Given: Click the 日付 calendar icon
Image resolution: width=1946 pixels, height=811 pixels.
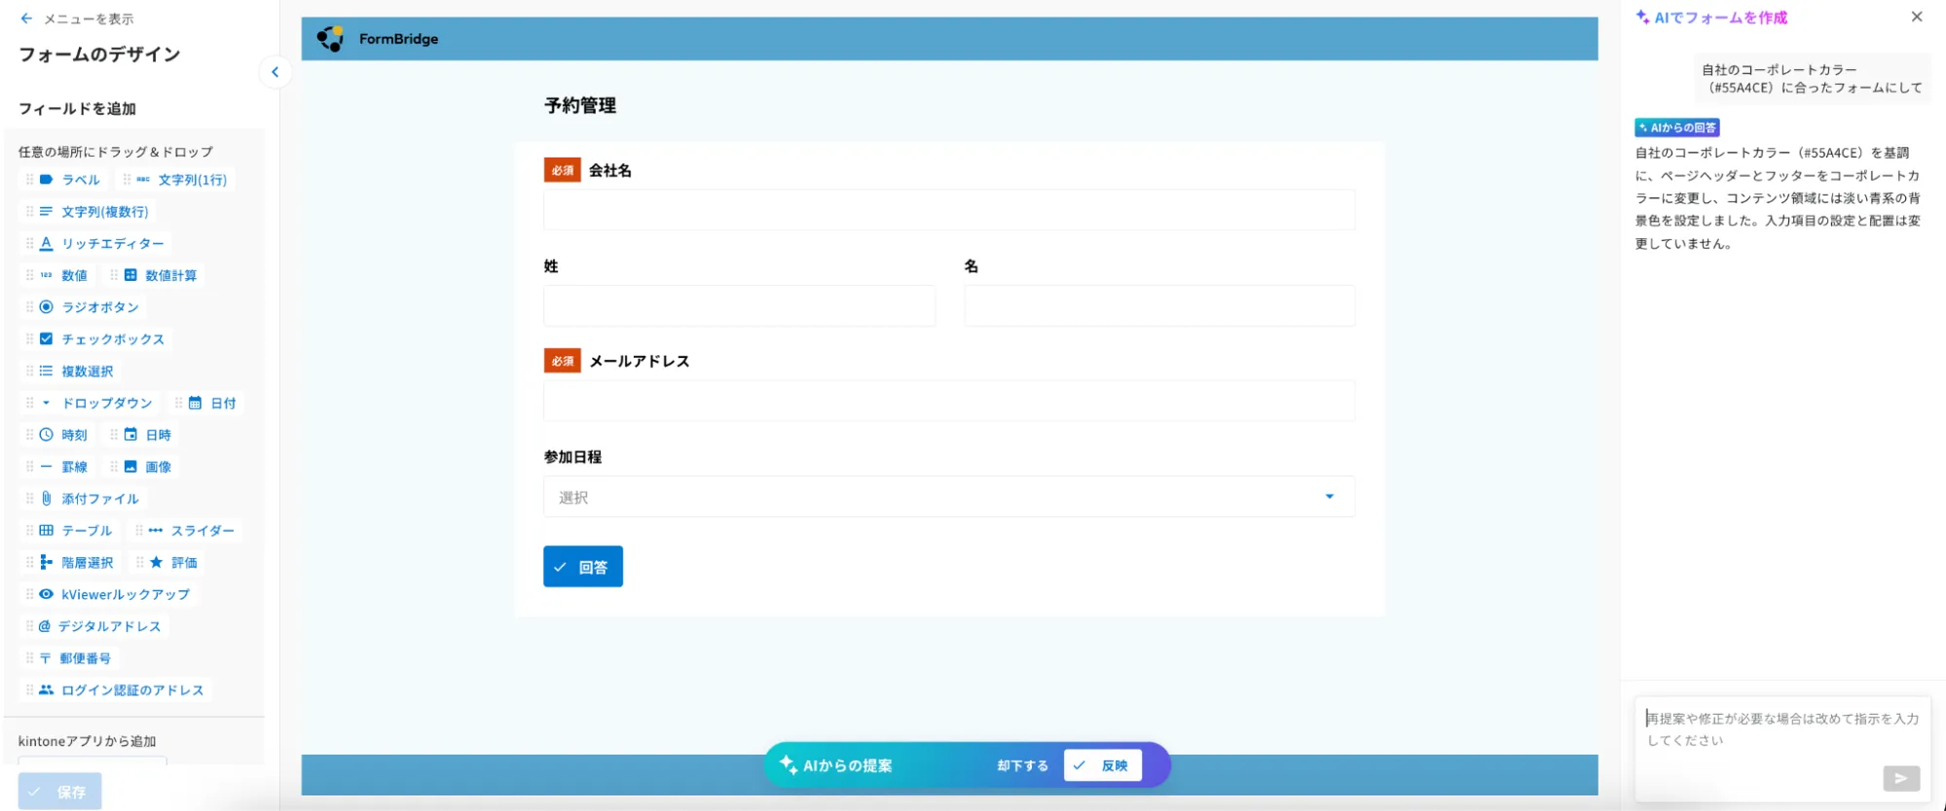Looking at the screenshot, I should (x=195, y=404).
